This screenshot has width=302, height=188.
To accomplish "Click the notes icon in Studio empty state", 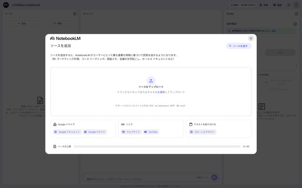I will (x=262, y=106).
